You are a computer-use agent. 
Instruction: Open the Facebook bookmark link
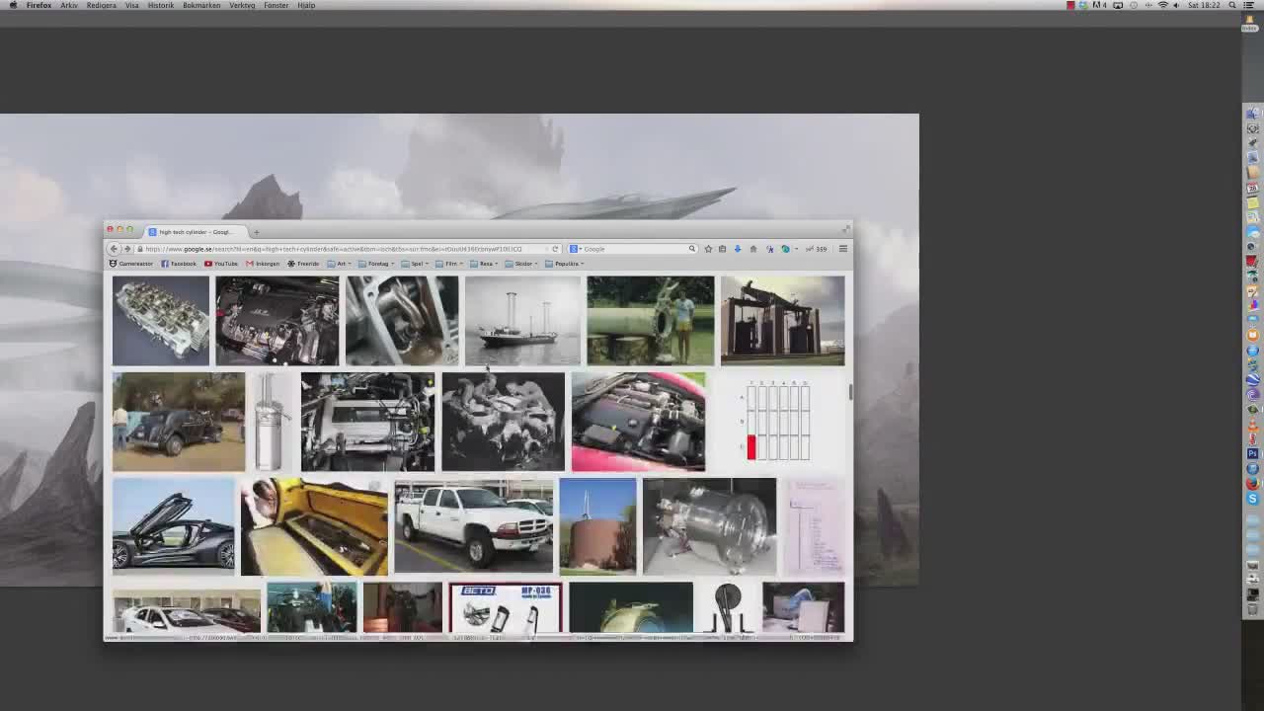pyautogui.click(x=179, y=264)
